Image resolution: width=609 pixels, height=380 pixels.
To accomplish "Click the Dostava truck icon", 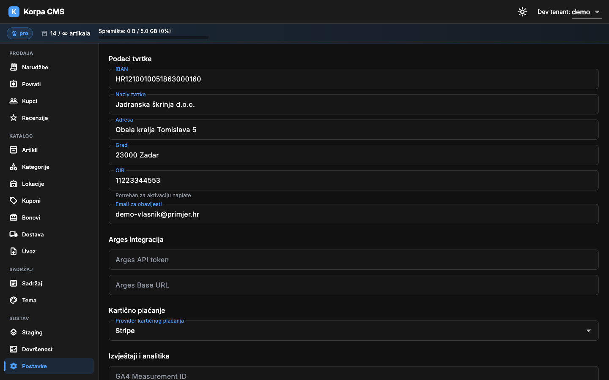I will coord(14,234).
